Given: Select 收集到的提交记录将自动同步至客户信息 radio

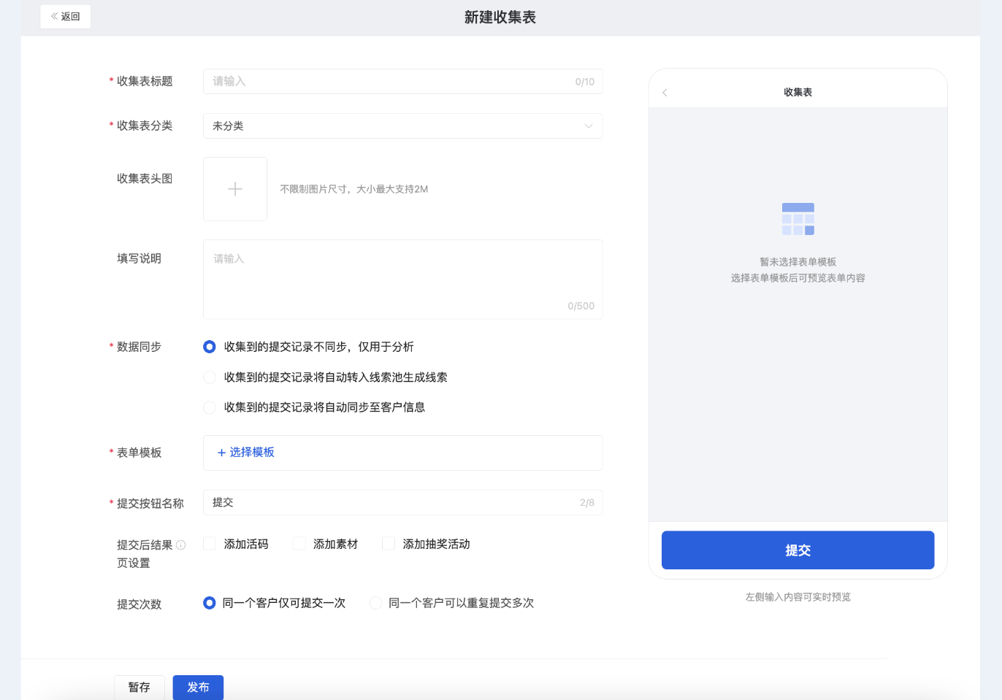Looking at the screenshot, I should 210,407.
